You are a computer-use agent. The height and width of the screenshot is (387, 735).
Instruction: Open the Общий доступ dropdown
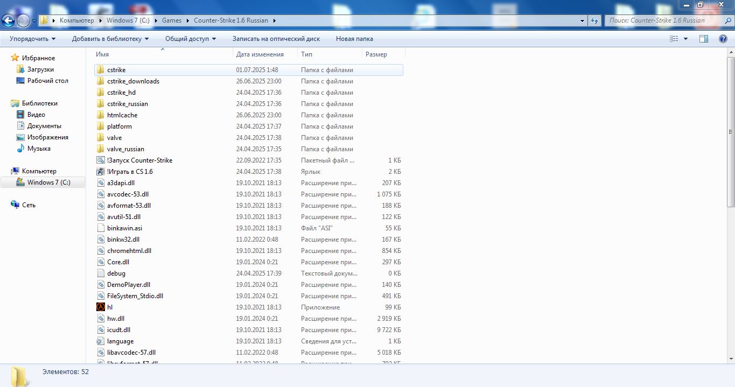191,39
